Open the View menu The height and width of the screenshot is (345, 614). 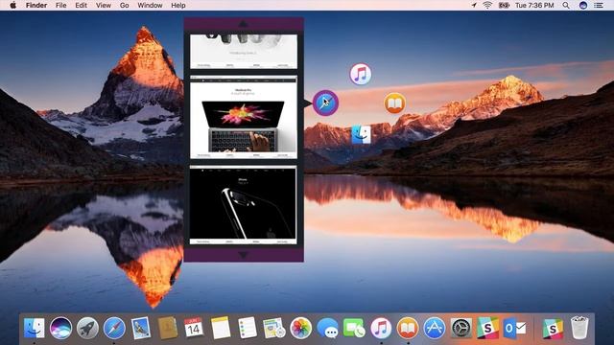pyautogui.click(x=104, y=5)
